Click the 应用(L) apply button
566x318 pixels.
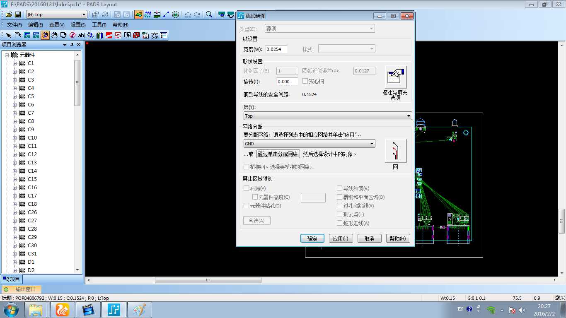(x=341, y=238)
